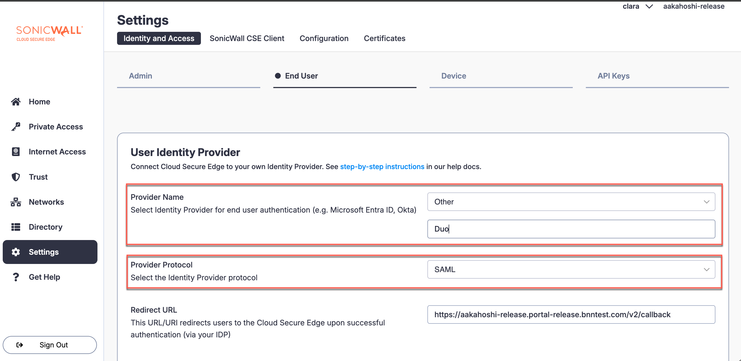Click the Internet Access globe icon
This screenshot has height=361, width=741.
tap(16, 152)
